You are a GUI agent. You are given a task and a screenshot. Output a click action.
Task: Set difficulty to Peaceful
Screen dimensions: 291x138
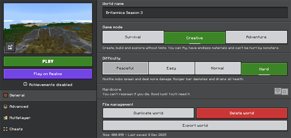[x=125, y=68]
